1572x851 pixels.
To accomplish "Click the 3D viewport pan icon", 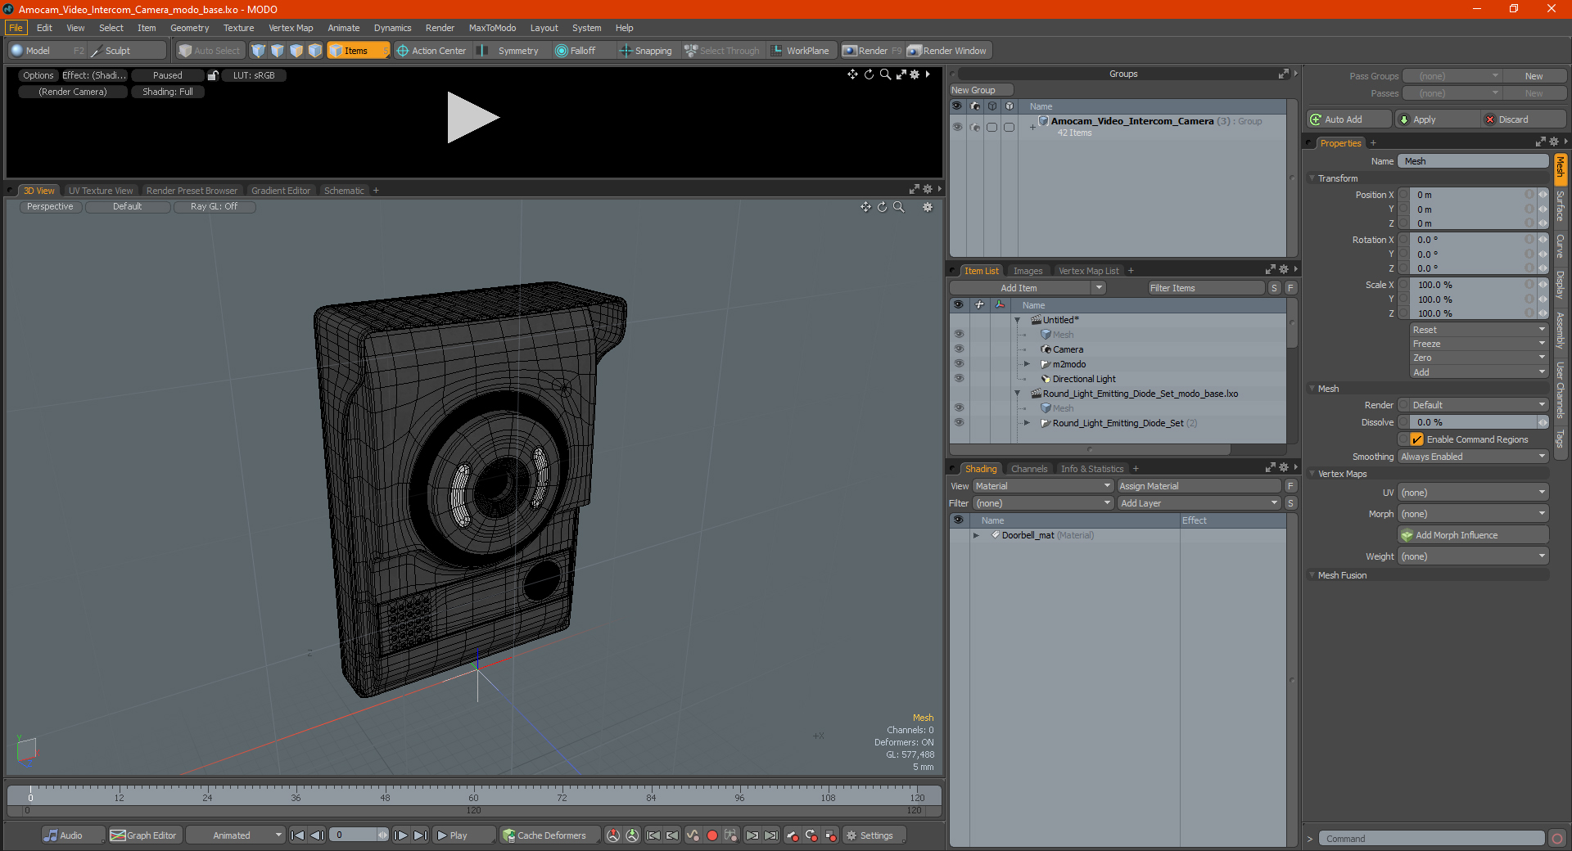I will pyautogui.click(x=865, y=207).
